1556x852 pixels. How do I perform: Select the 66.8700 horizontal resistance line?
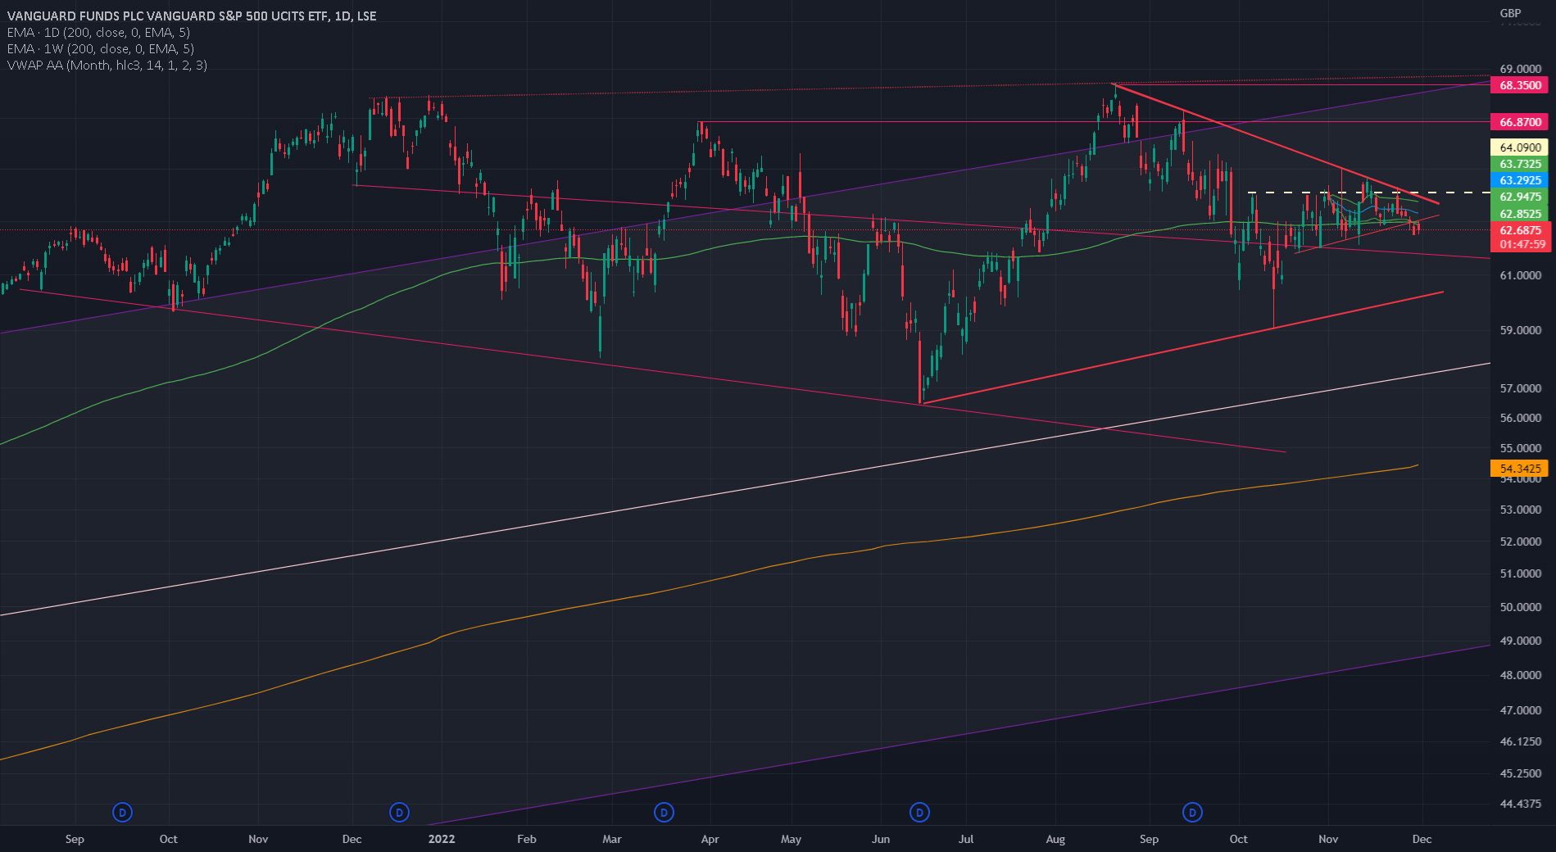tap(901, 122)
